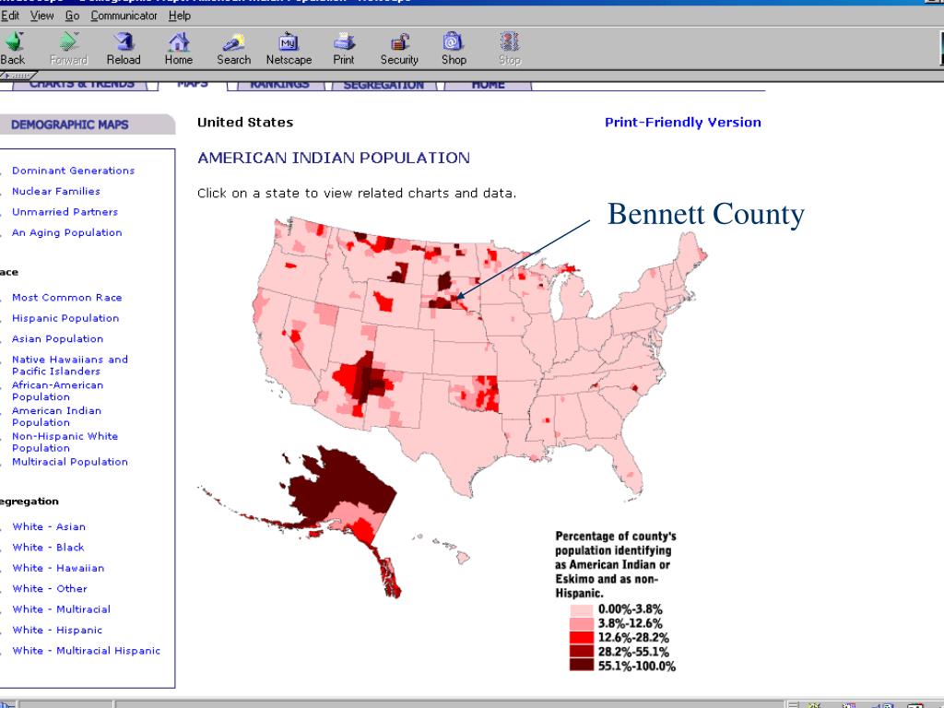Open White - Other segregation link
Viewport: 944px width, 708px height.
click(50, 589)
